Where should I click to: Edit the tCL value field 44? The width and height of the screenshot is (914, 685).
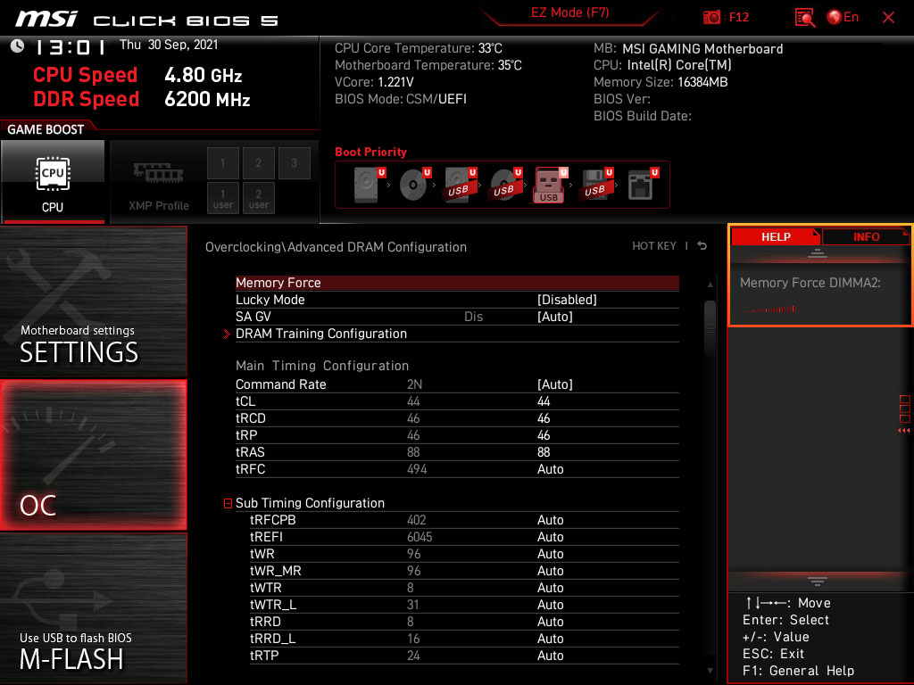tap(544, 401)
